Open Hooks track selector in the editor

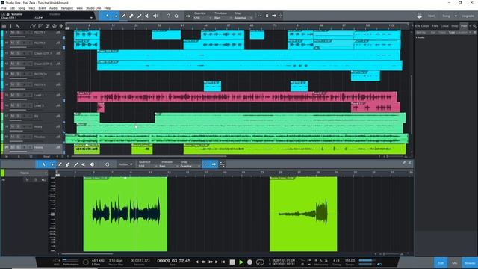click(26, 173)
